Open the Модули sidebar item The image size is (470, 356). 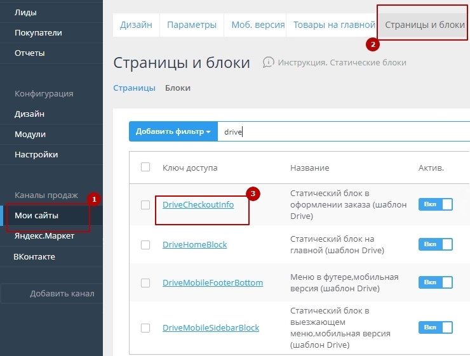tap(30, 134)
